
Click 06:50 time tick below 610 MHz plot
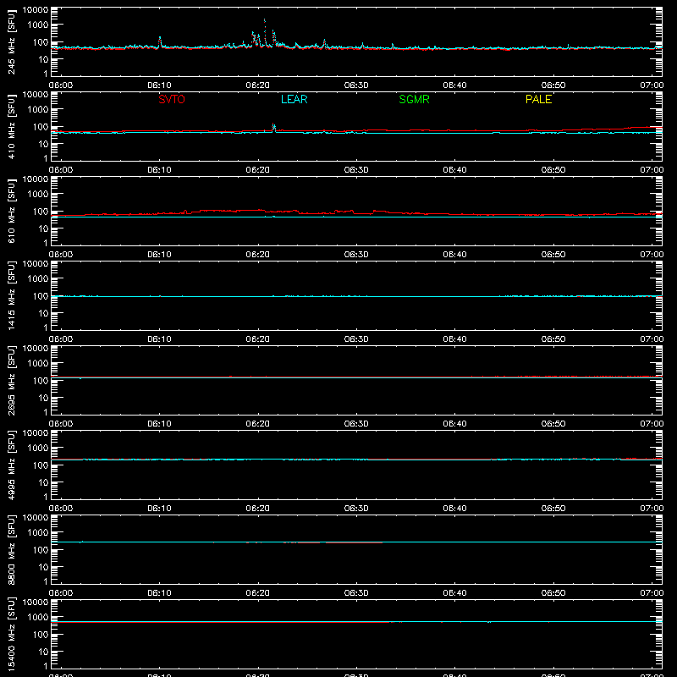553,255
